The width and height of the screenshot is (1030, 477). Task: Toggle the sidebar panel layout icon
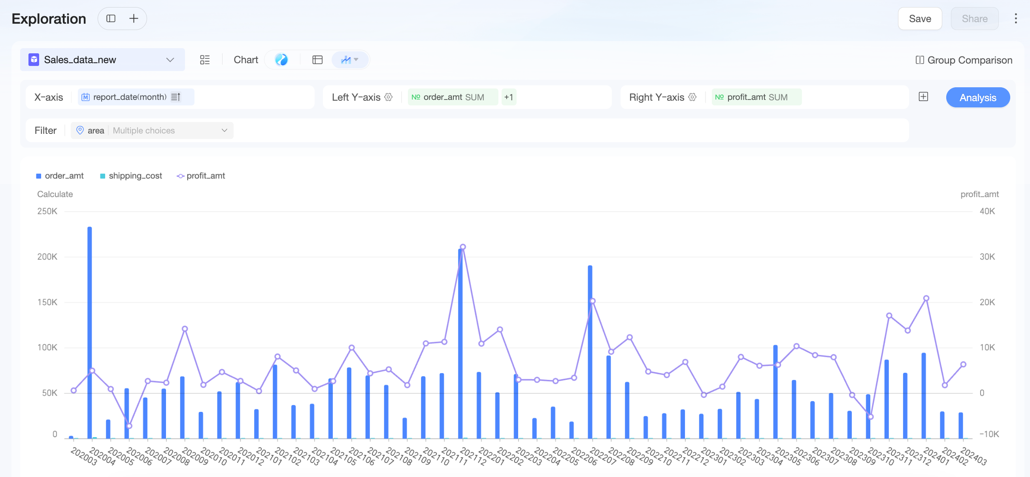point(111,19)
